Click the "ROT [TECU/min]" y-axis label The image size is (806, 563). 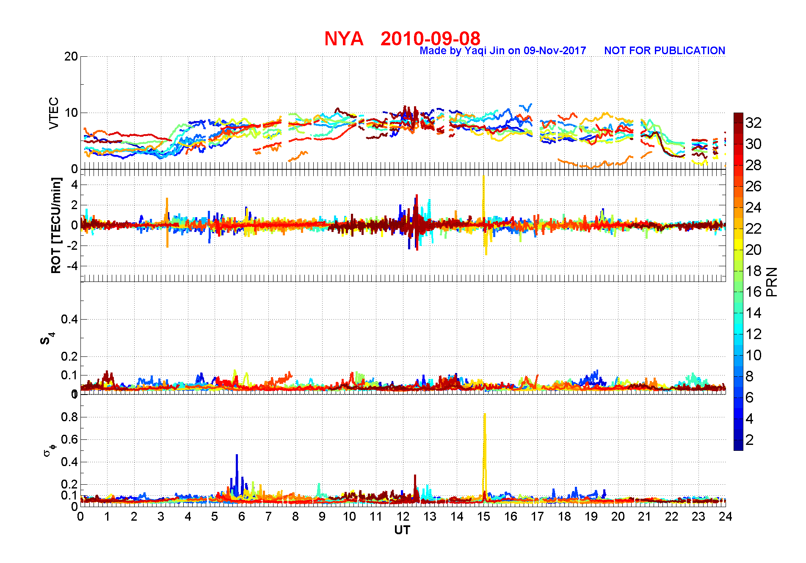(x=56, y=225)
